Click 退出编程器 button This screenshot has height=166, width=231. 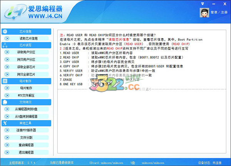26,152
